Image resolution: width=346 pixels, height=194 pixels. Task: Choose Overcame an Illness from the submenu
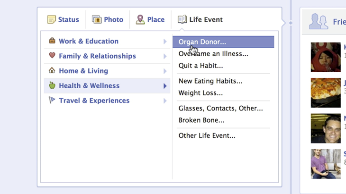coord(213,54)
